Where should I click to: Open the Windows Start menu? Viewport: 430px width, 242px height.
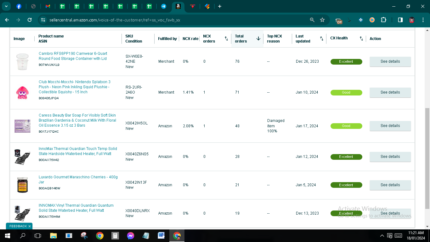[x=7, y=236]
